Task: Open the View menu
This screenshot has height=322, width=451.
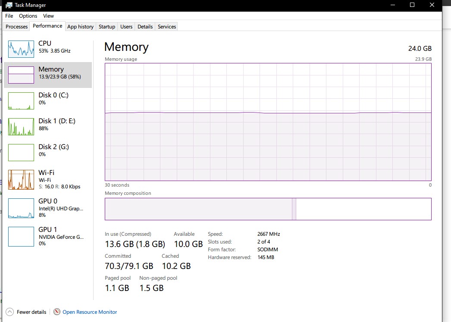Action: pyautogui.click(x=48, y=16)
